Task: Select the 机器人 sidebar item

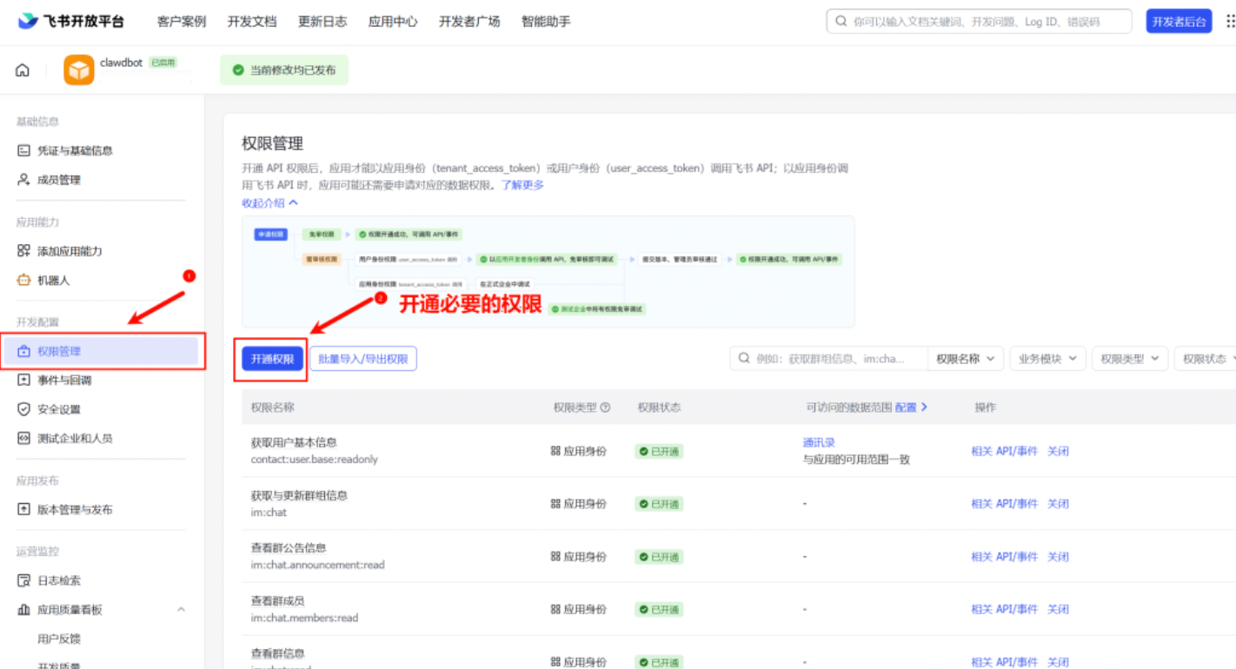Action: tap(59, 281)
